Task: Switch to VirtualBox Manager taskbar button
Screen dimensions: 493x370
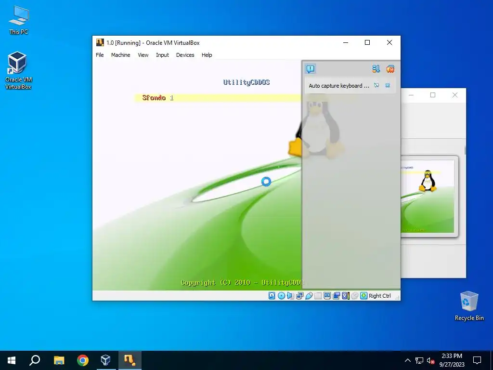Action: 105,360
